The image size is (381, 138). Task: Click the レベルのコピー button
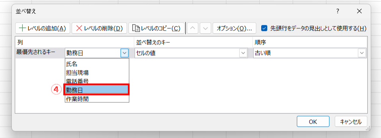156,28
